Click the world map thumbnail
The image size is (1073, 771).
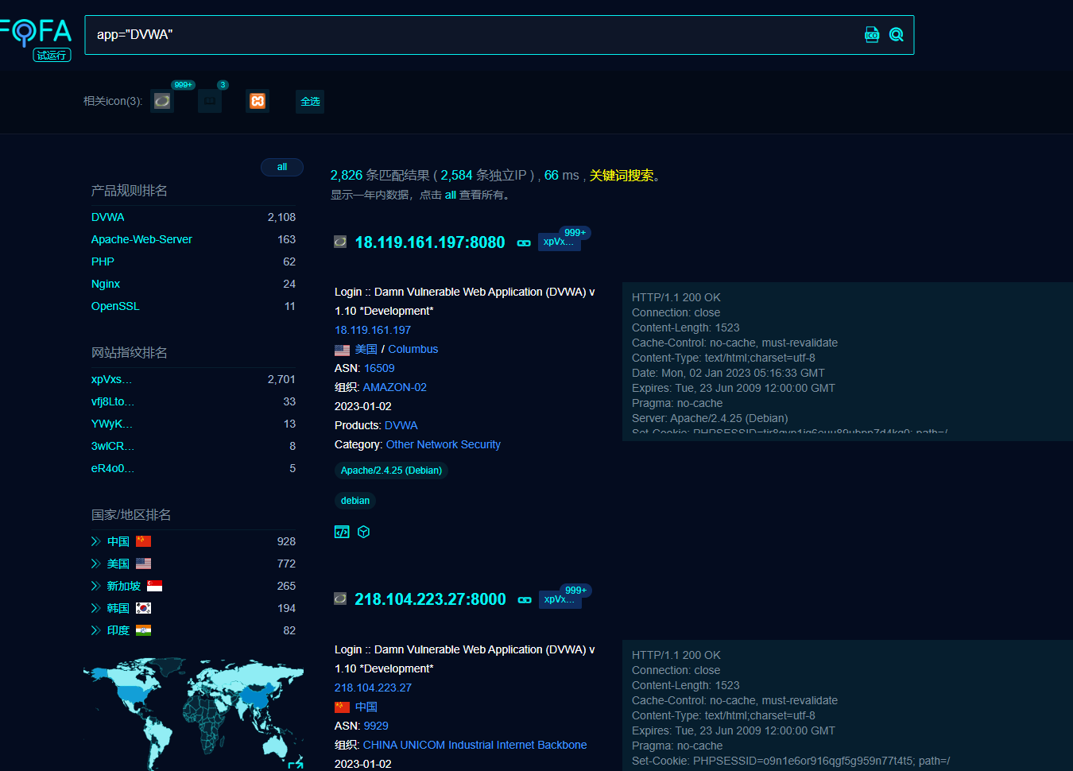[x=193, y=713]
